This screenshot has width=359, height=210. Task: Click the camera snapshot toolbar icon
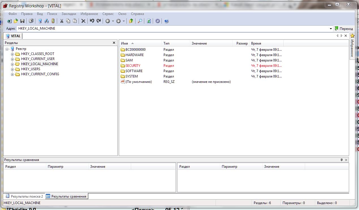click(31, 21)
